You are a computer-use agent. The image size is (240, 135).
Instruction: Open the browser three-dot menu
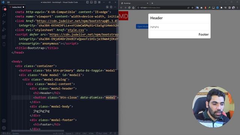pyautogui.click(x=237, y=7)
